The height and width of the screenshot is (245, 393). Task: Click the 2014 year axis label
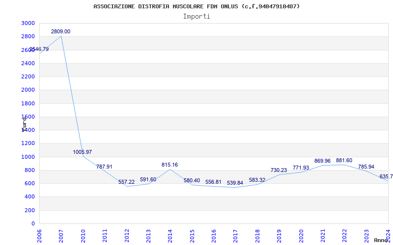coord(170,234)
